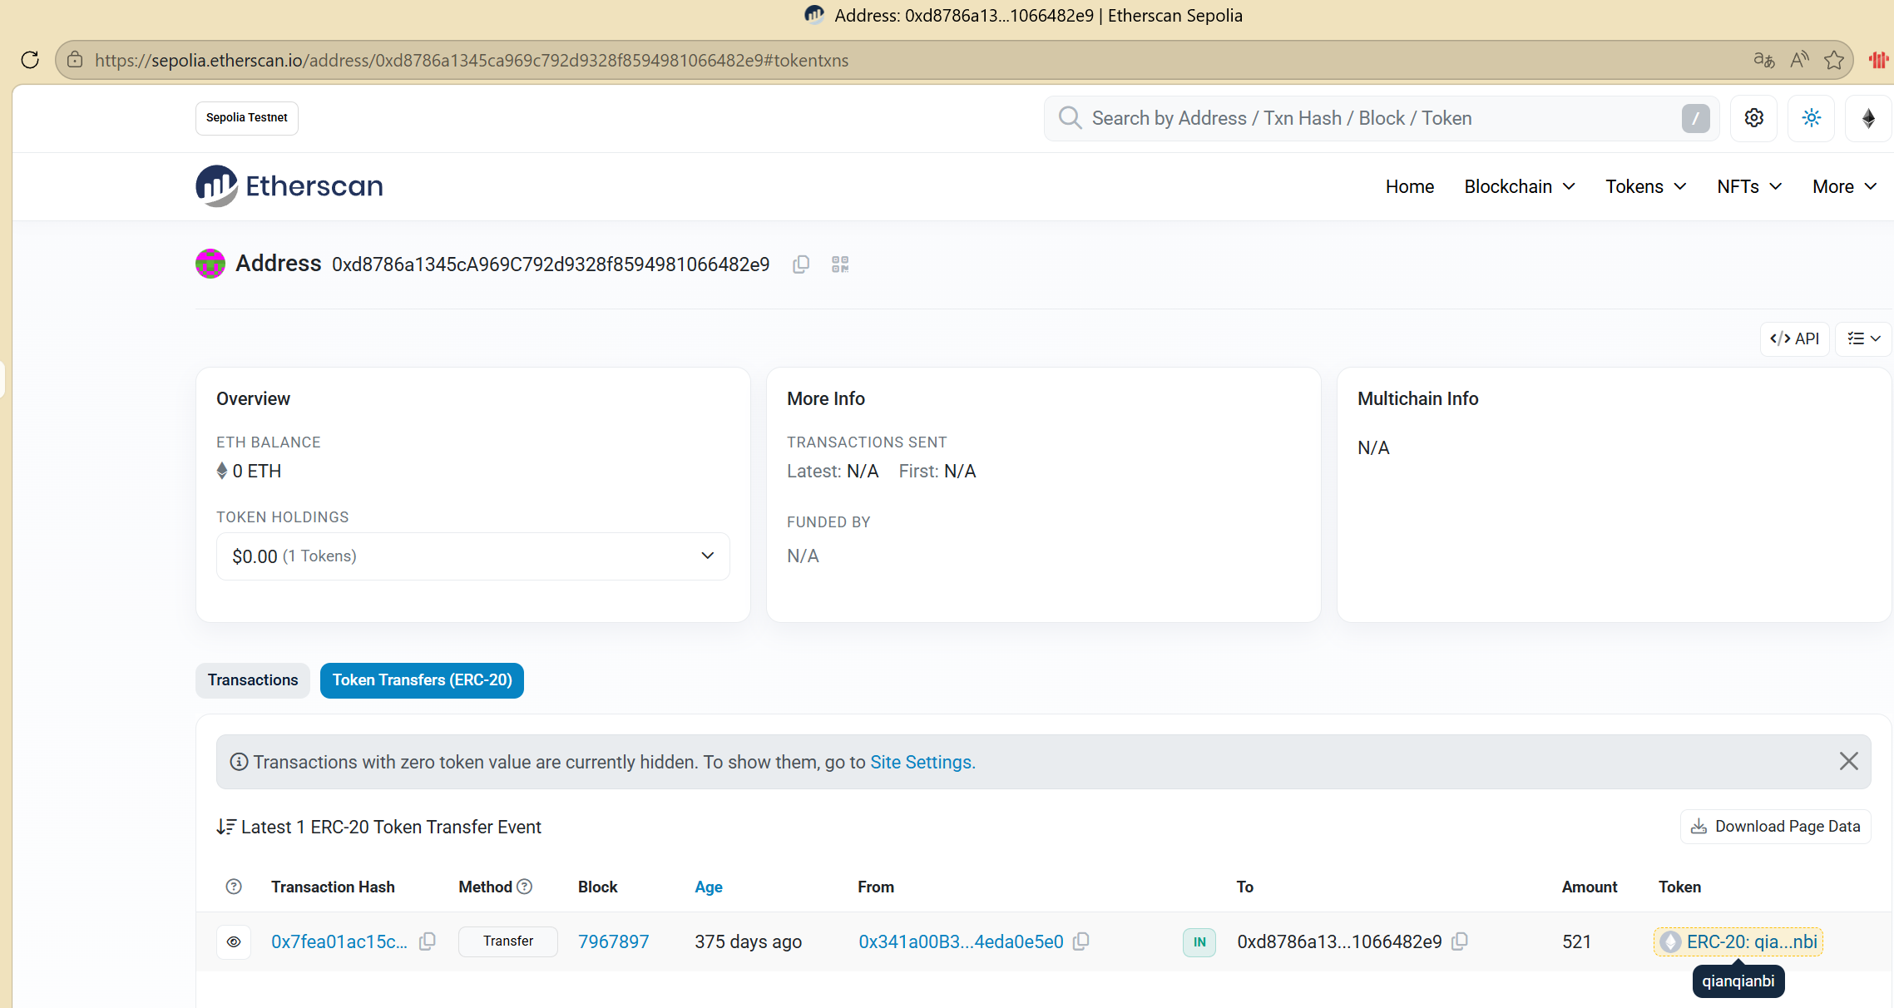Image resolution: width=1894 pixels, height=1008 pixels.
Task: Click the red browser extension icon
Action: pyautogui.click(x=1878, y=60)
